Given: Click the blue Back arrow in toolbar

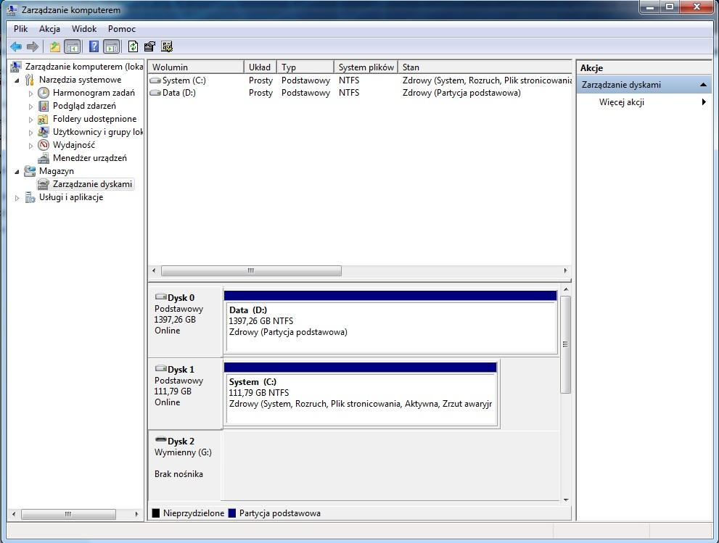Looking at the screenshot, I should click(x=16, y=46).
